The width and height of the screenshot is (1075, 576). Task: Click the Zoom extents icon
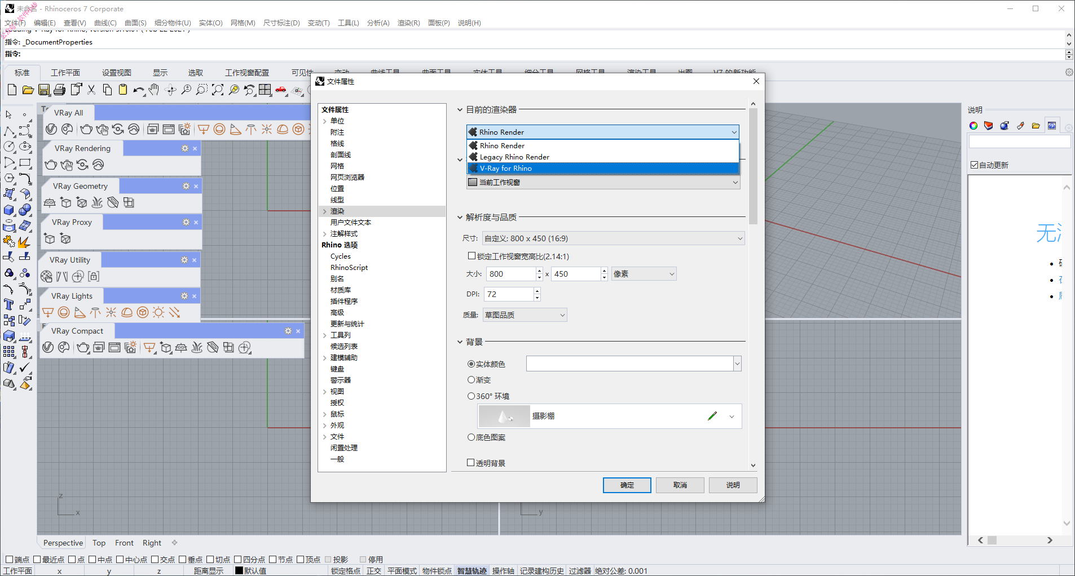pos(218,90)
